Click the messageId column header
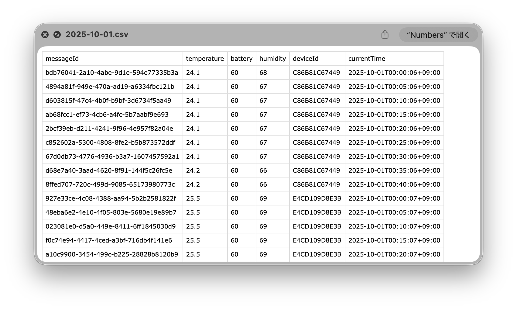Image resolution: width=517 pixels, height=310 pixels. click(x=62, y=58)
